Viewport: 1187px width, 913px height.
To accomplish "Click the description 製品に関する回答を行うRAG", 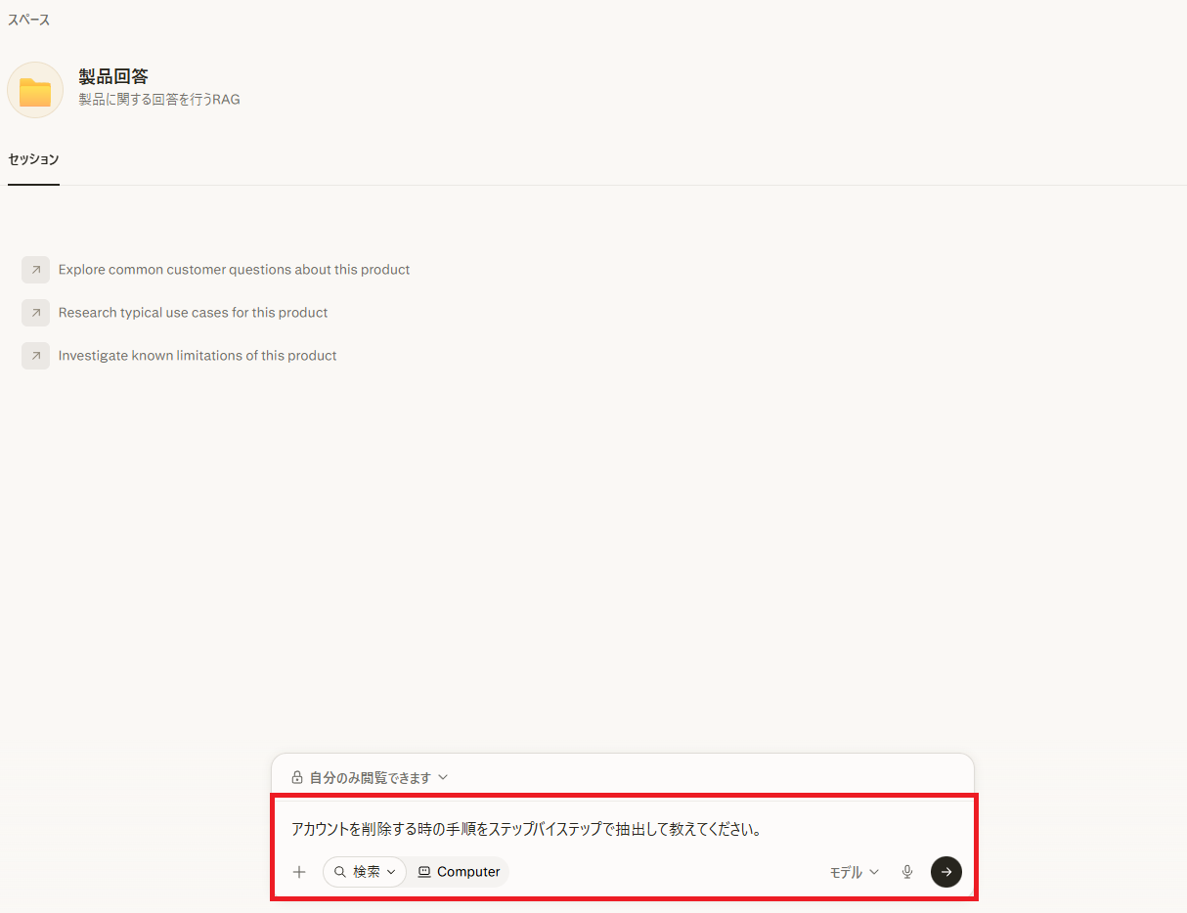I will click(159, 100).
